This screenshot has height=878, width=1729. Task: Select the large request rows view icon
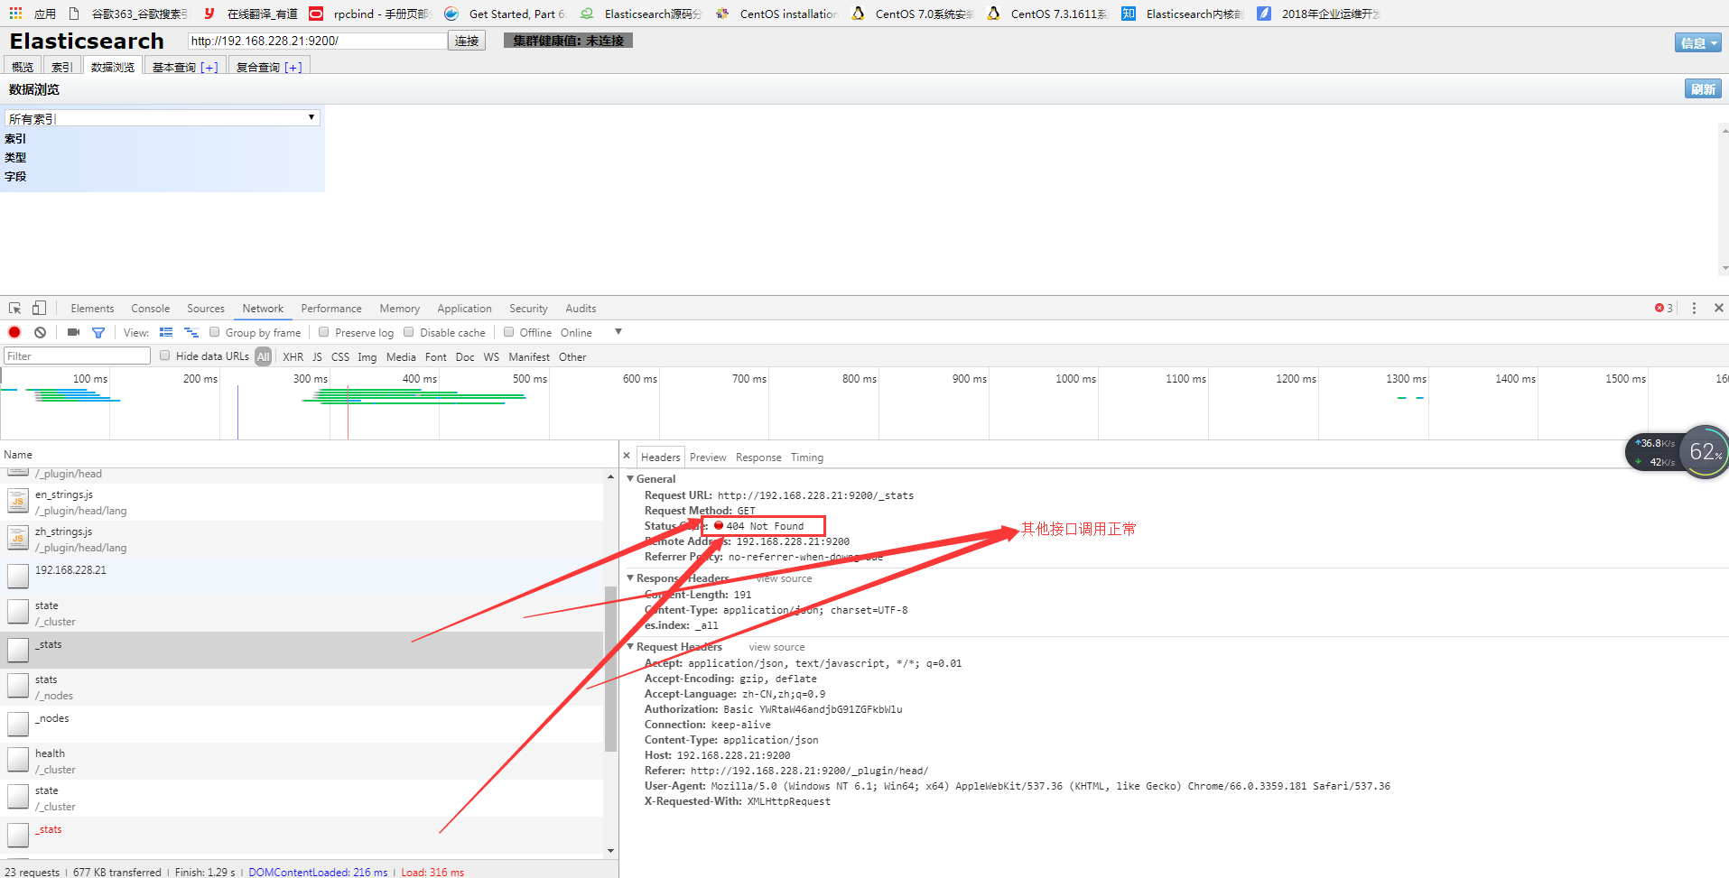tap(166, 332)
